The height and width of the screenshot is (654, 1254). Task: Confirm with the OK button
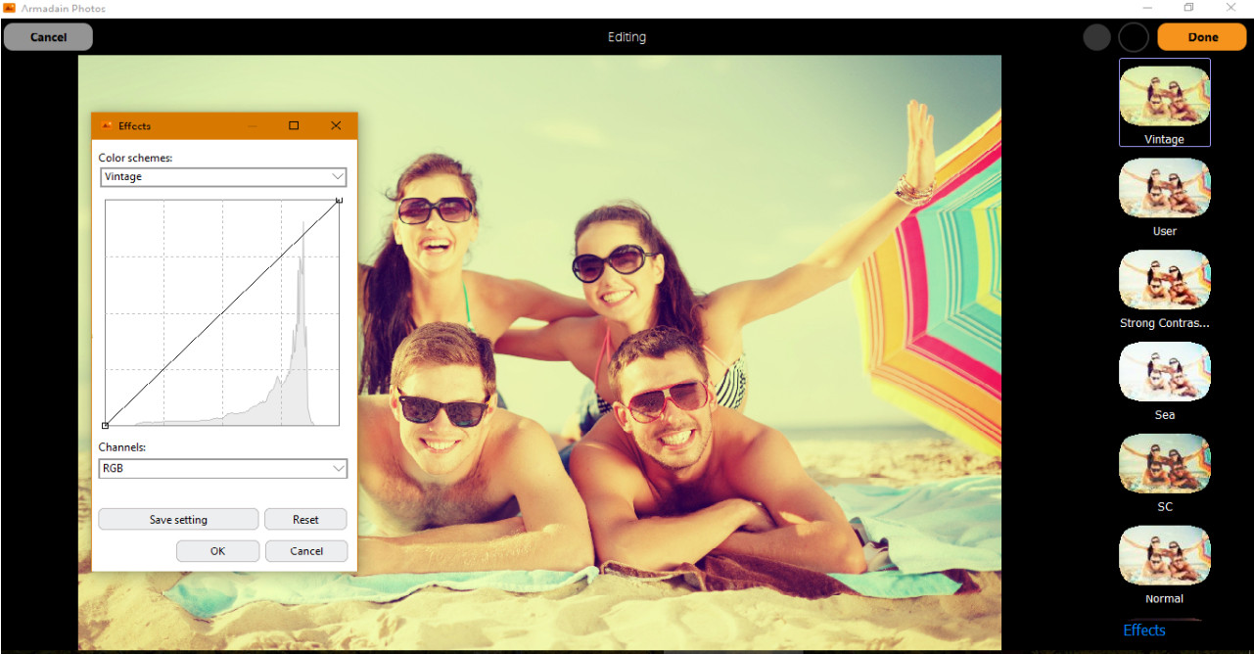pos(217,551)
